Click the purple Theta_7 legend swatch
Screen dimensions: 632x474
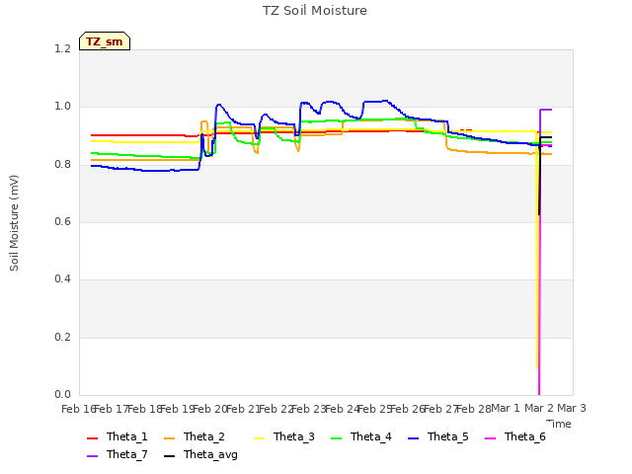click(92, 456)
